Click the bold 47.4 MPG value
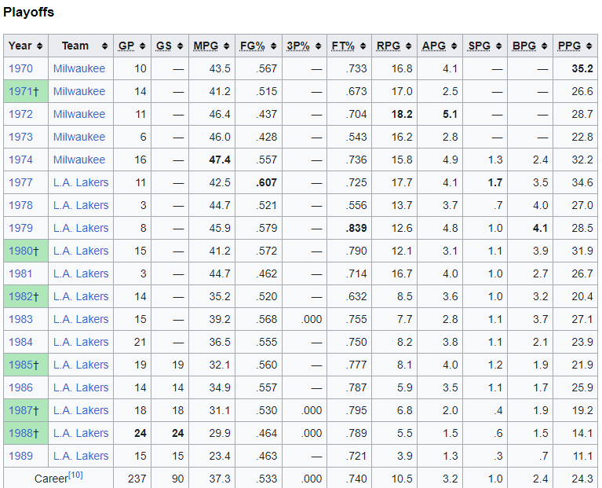602x488 pixels. (x=220, y=160)
